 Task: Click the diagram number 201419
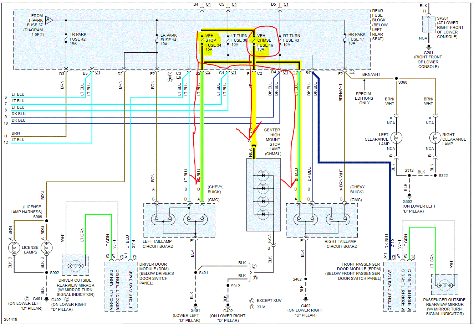tap(11, 319)
